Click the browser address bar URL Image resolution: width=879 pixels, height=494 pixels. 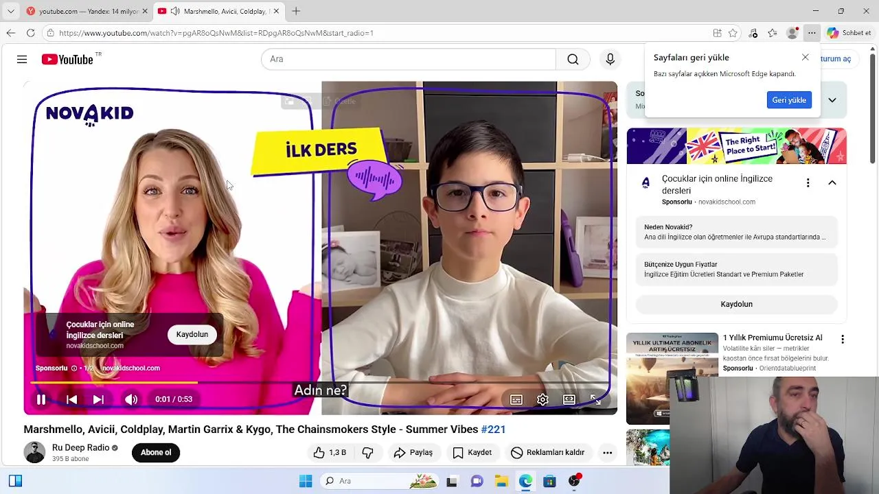coord(216,33)
